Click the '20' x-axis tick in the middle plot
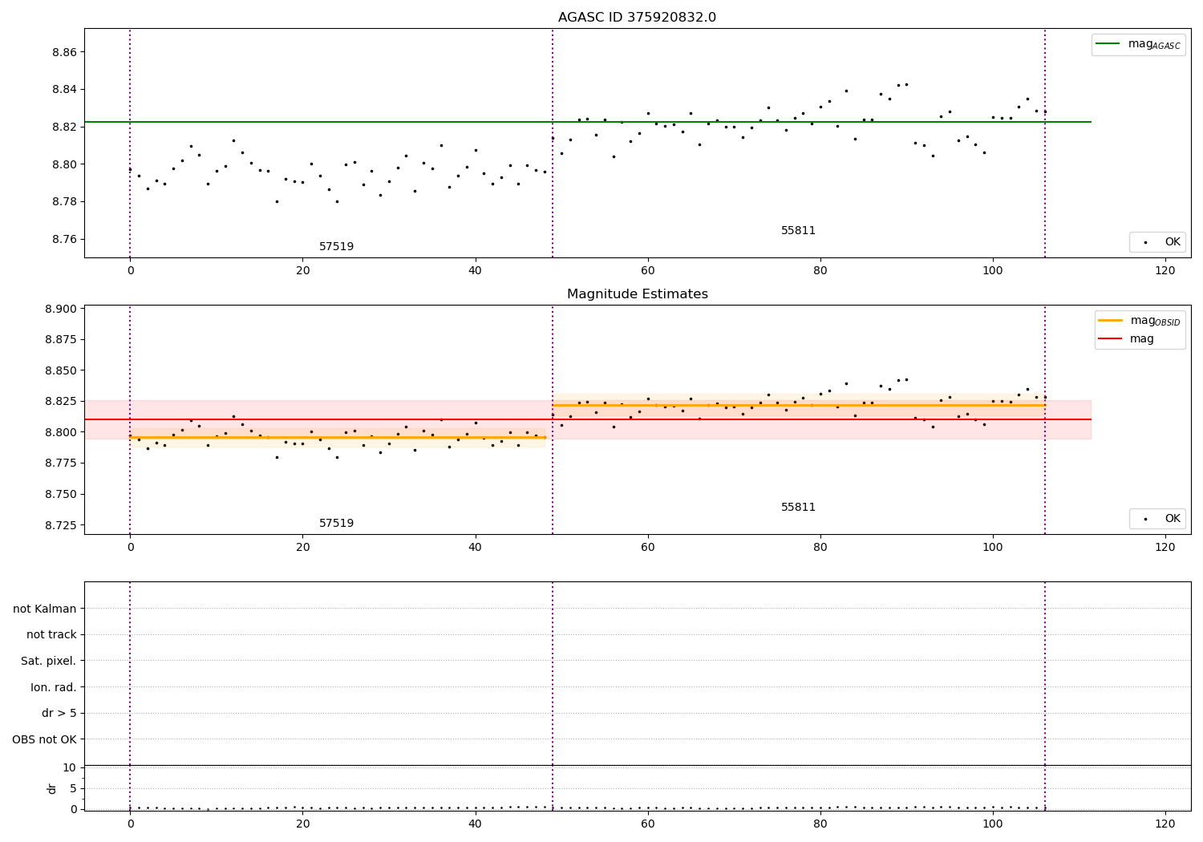1203x842 pixels. [302, 548]
